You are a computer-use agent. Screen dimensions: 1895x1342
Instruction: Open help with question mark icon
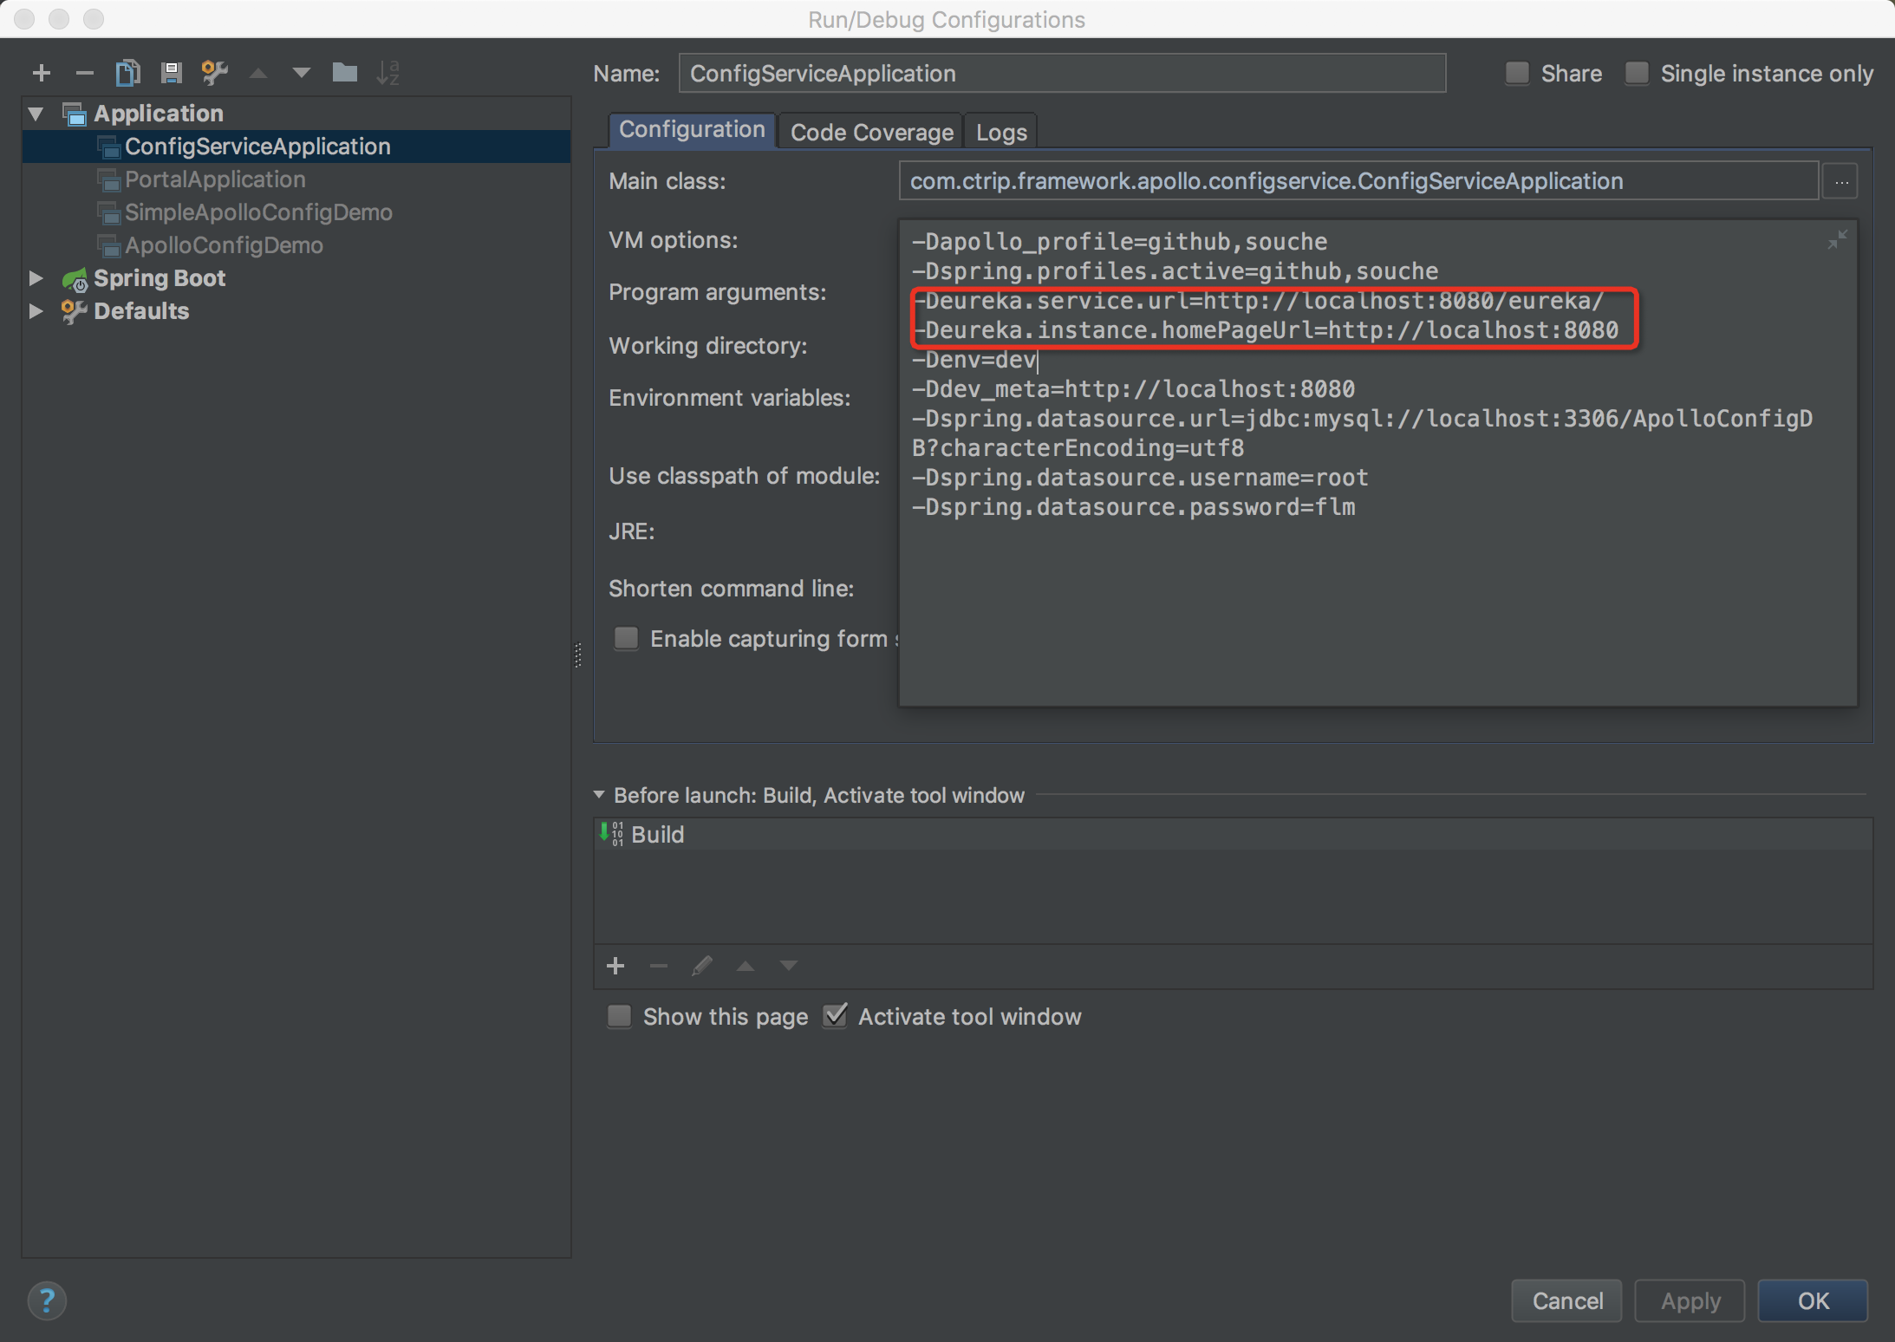(x=47, y=1300)
